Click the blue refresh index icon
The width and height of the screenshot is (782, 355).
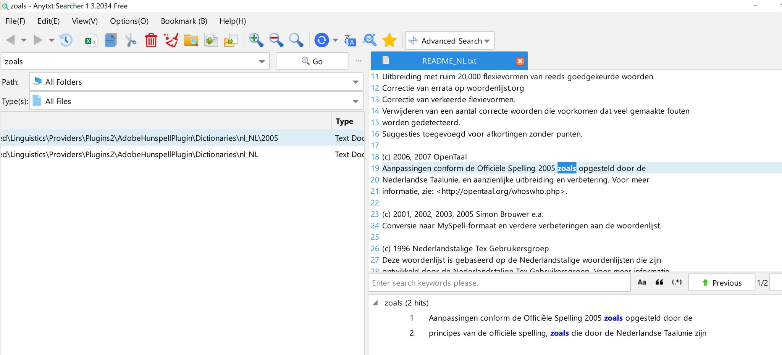(322, 40)
